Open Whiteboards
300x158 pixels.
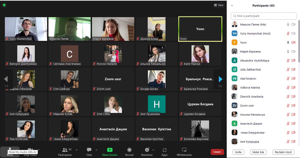coord(184,152)
